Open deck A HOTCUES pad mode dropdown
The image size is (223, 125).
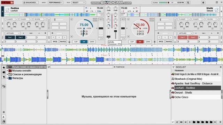pos(13,33)
